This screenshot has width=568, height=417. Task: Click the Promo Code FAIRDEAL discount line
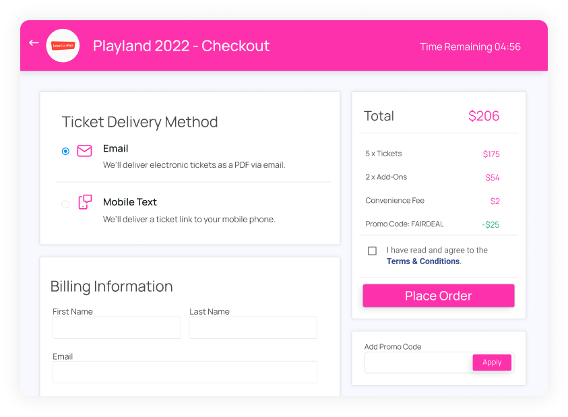432,224
